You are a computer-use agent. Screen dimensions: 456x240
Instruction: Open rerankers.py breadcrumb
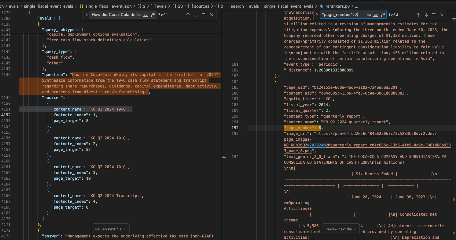[338, 6]
